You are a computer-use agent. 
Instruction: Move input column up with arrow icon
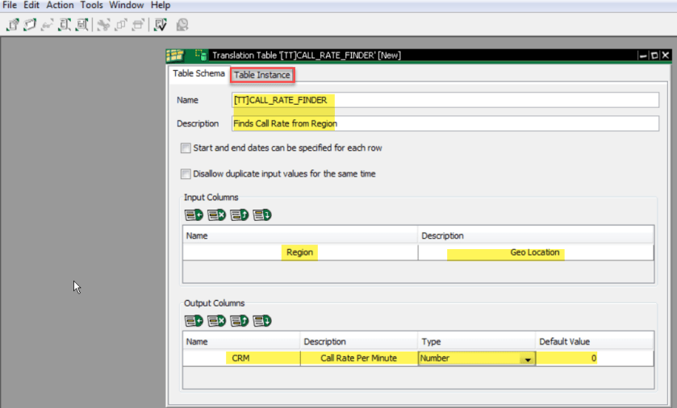click(239, 215)
